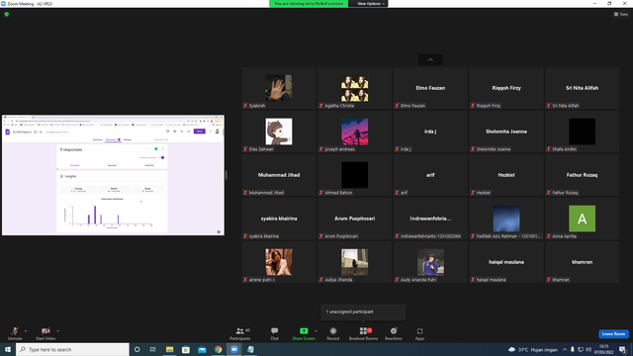Click the Ahmad Bahsin participant tile
Viewport: 633px width, 356px height.
click(354, 175)
